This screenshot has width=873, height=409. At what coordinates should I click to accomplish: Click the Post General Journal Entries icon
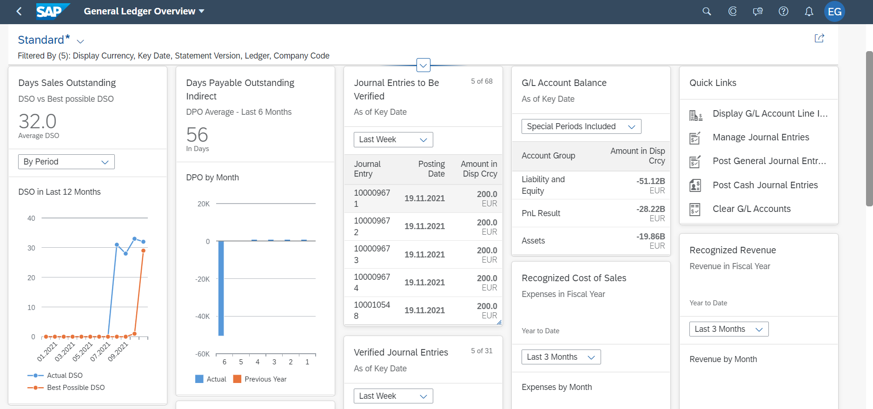[695, 161]
